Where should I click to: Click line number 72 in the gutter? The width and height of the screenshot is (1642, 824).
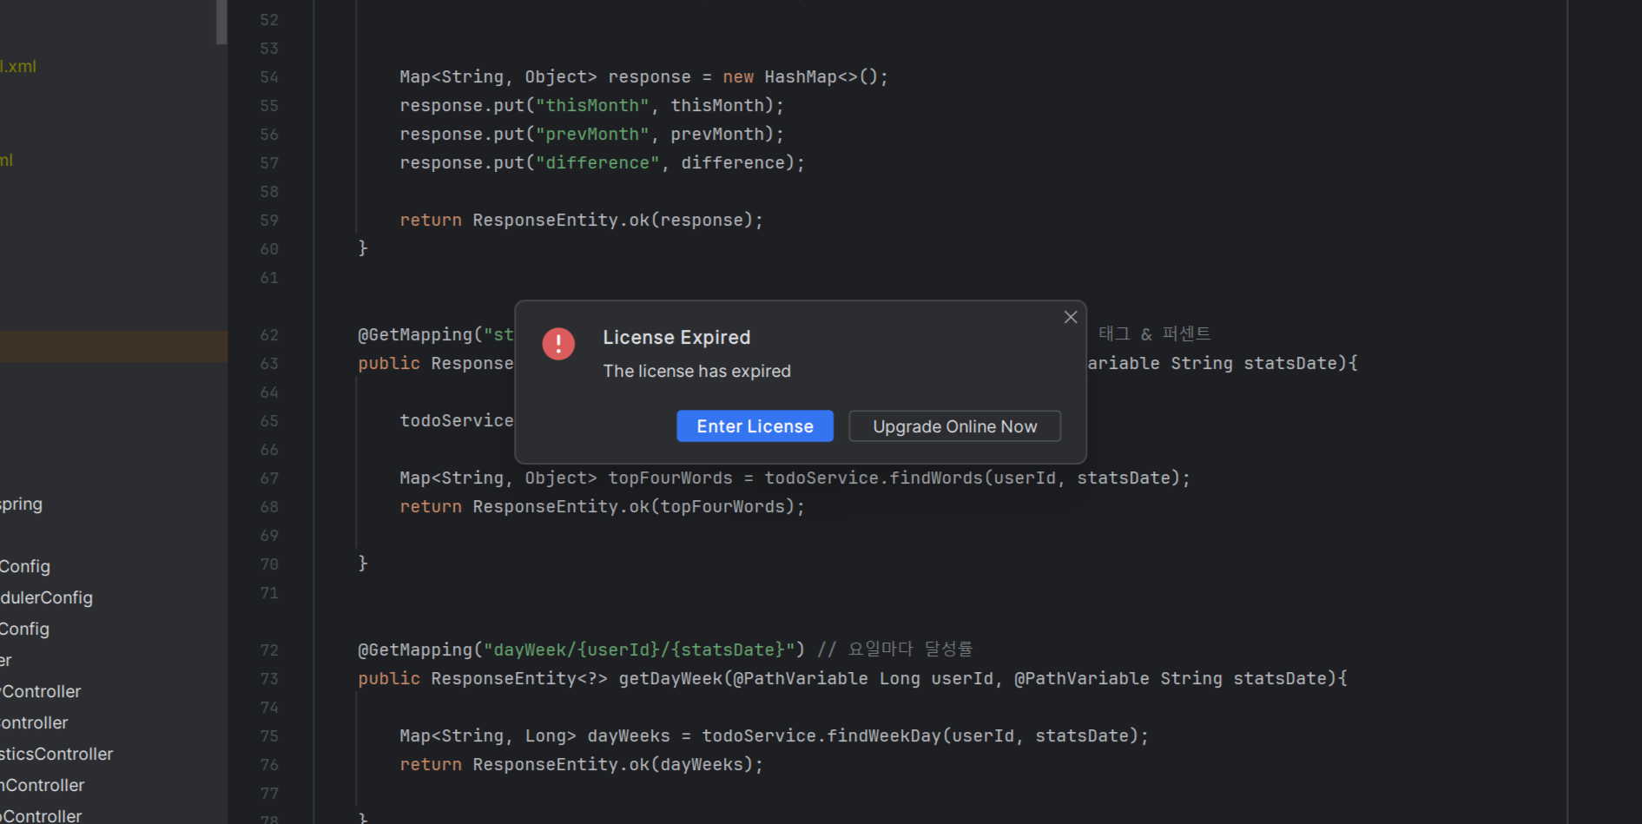click(269, 650)
